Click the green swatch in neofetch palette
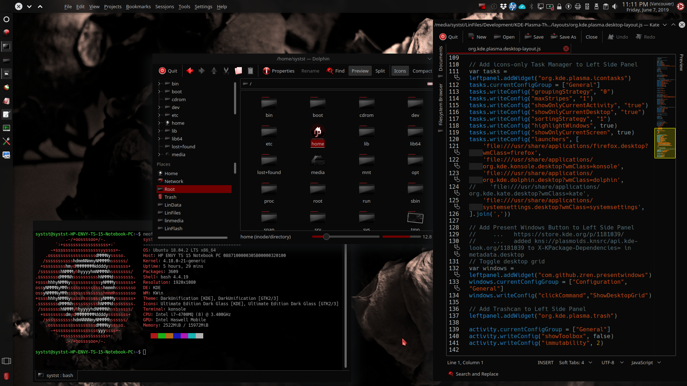687x386 pixels. click(x=162, y=336)
